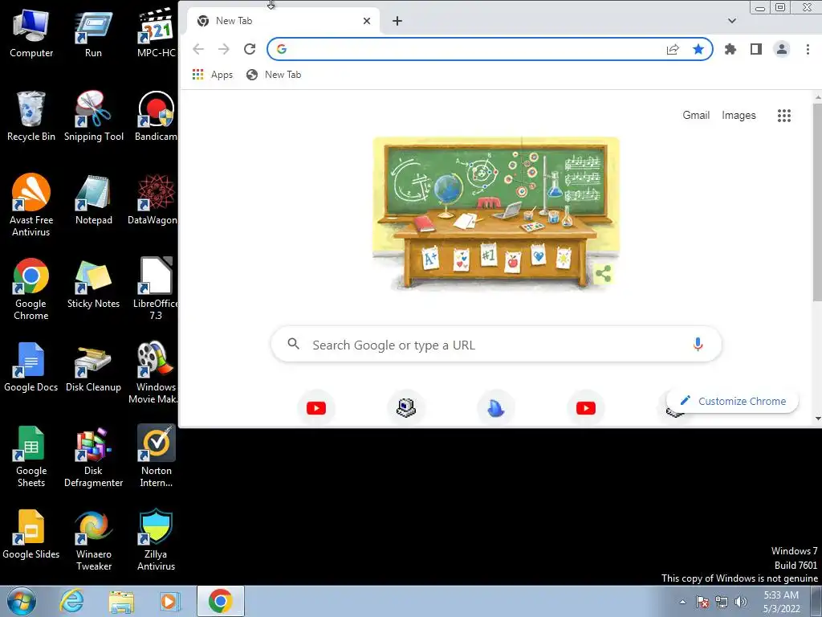Open the Images link
The image size is (822, 617).
tap(739, 116)
